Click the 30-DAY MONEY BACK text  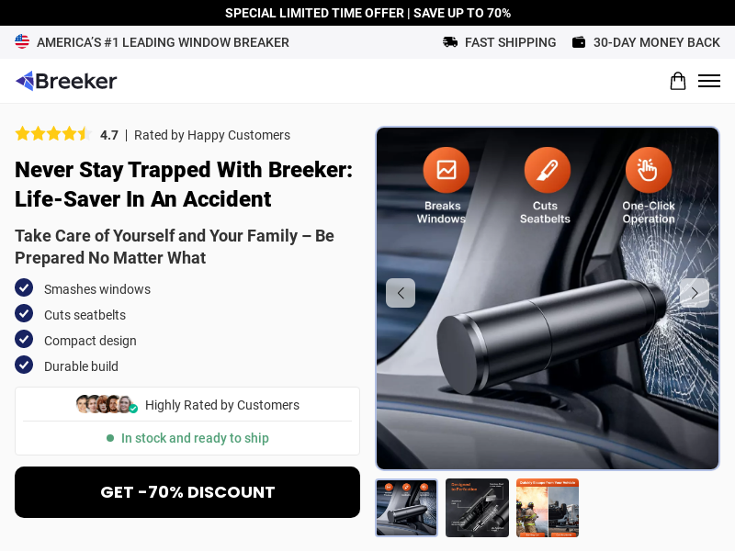coord(657,42)
